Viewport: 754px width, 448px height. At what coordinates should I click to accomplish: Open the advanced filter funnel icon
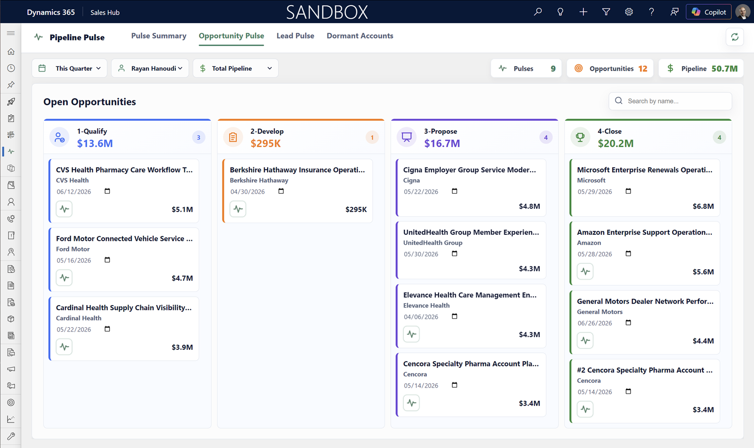(x=606, y=12)
